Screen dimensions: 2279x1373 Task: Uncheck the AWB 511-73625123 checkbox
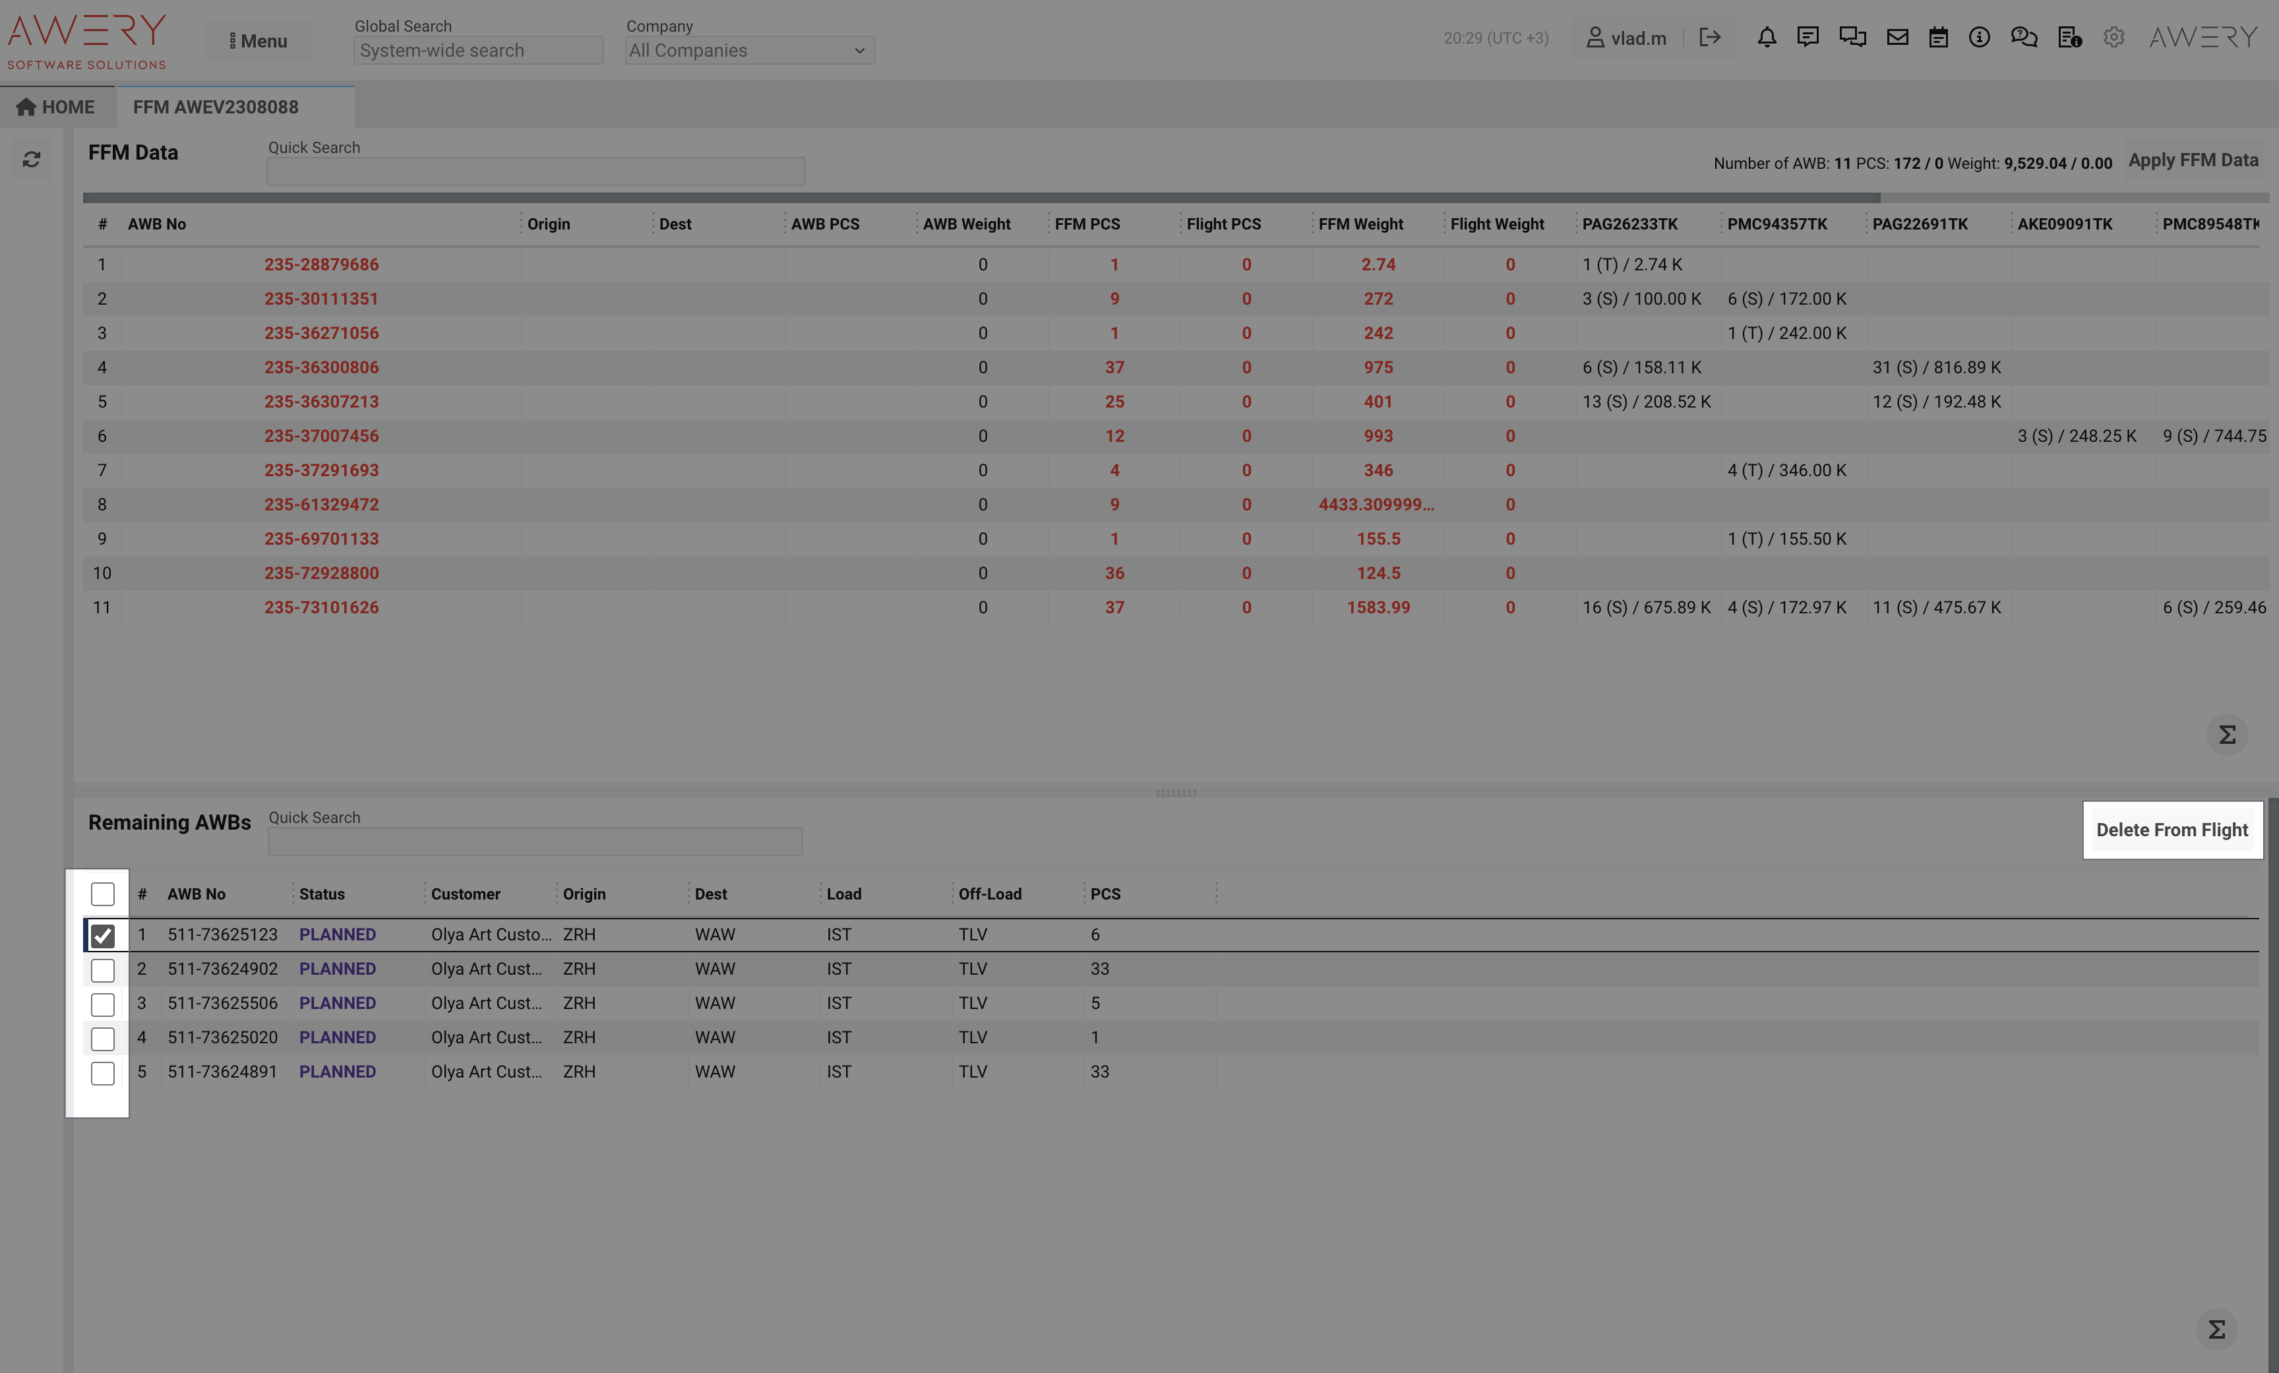(103, 936)
